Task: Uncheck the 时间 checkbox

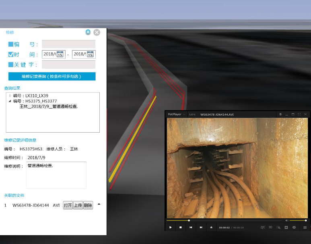Action: coord(11,54)
